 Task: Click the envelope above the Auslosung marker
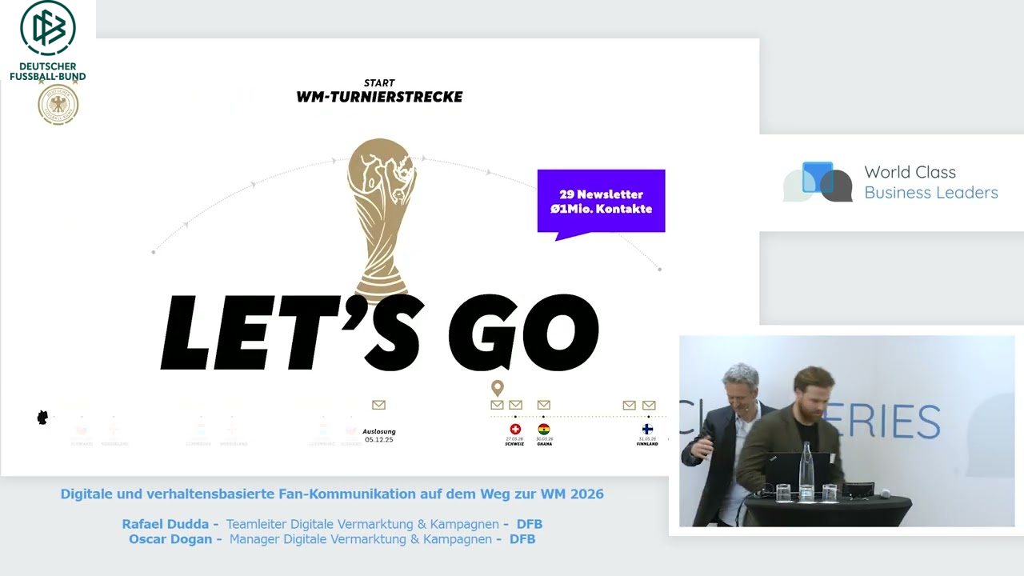coord(378,405)
